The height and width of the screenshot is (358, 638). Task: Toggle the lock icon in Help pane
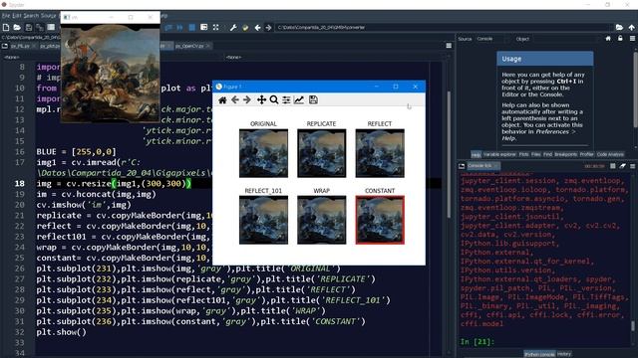point(620,39)
